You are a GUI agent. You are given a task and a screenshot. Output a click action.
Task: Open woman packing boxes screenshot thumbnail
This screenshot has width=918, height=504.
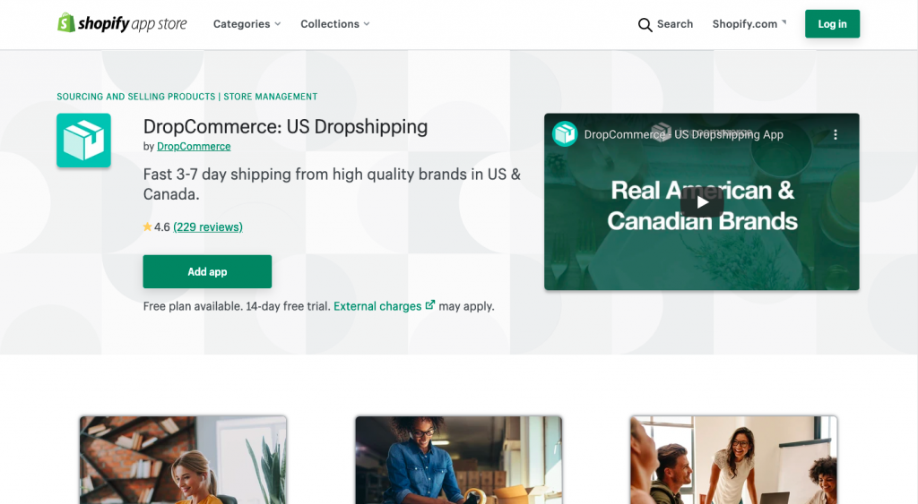458,460
